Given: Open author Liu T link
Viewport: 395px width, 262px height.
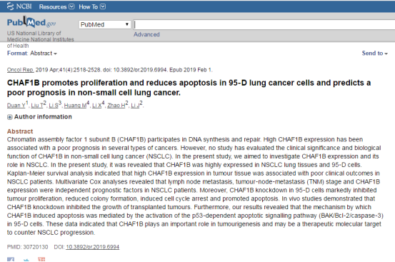Looking at the screenshot, I should [37, 106].
